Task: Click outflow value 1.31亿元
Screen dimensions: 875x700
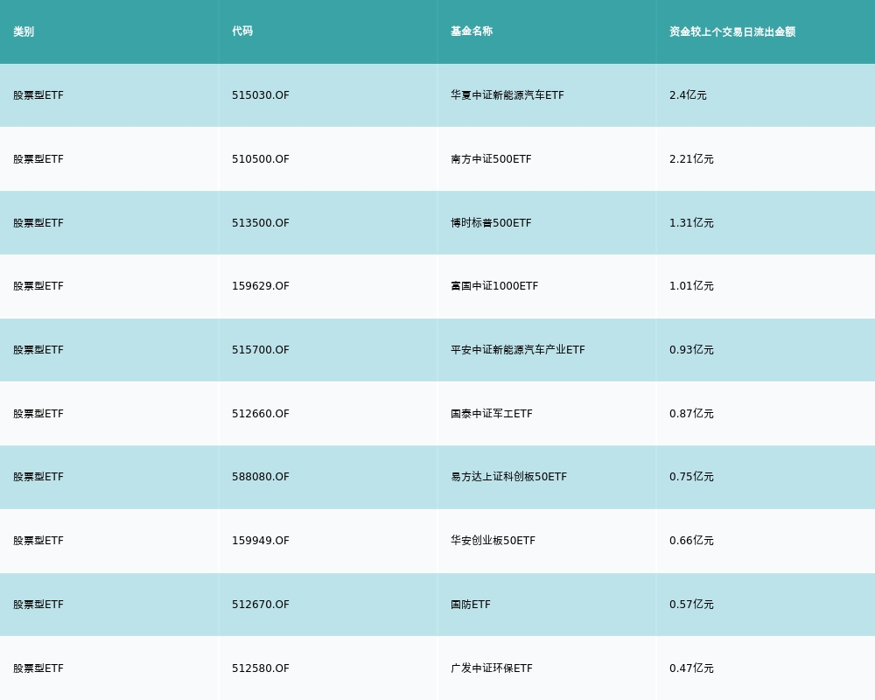Action: click(x=691, y=223)
